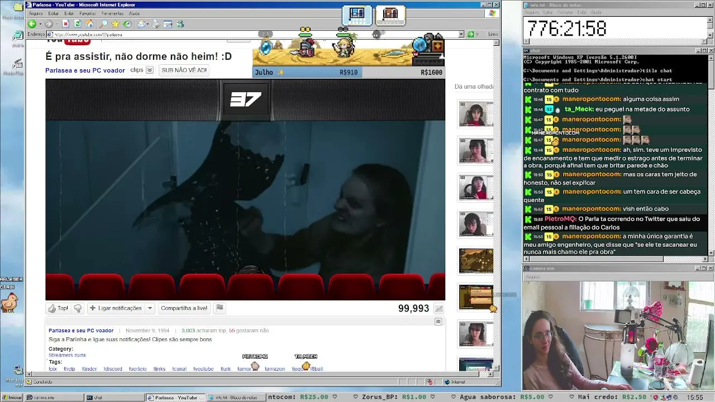Open the Messenger icon in IE toolbar

[180, 24]
